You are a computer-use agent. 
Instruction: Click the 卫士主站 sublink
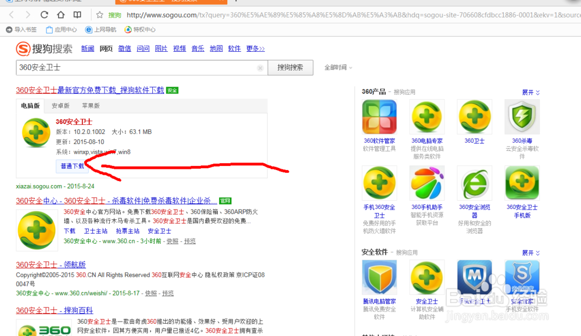point(96,232)
